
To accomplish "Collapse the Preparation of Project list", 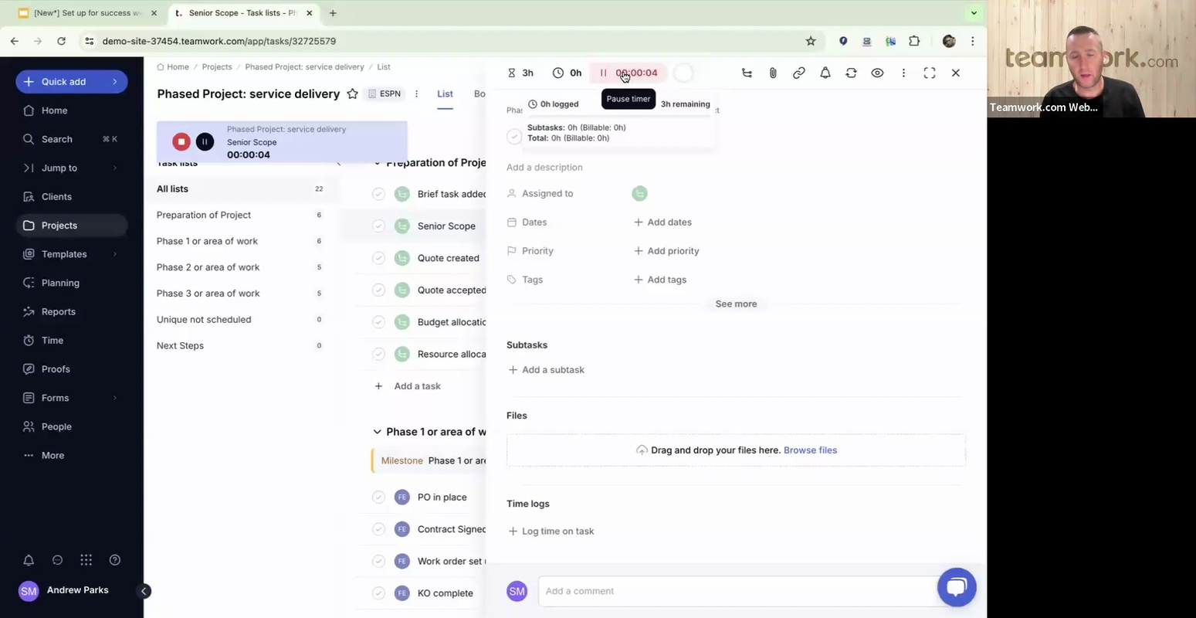I will (378, 163).
